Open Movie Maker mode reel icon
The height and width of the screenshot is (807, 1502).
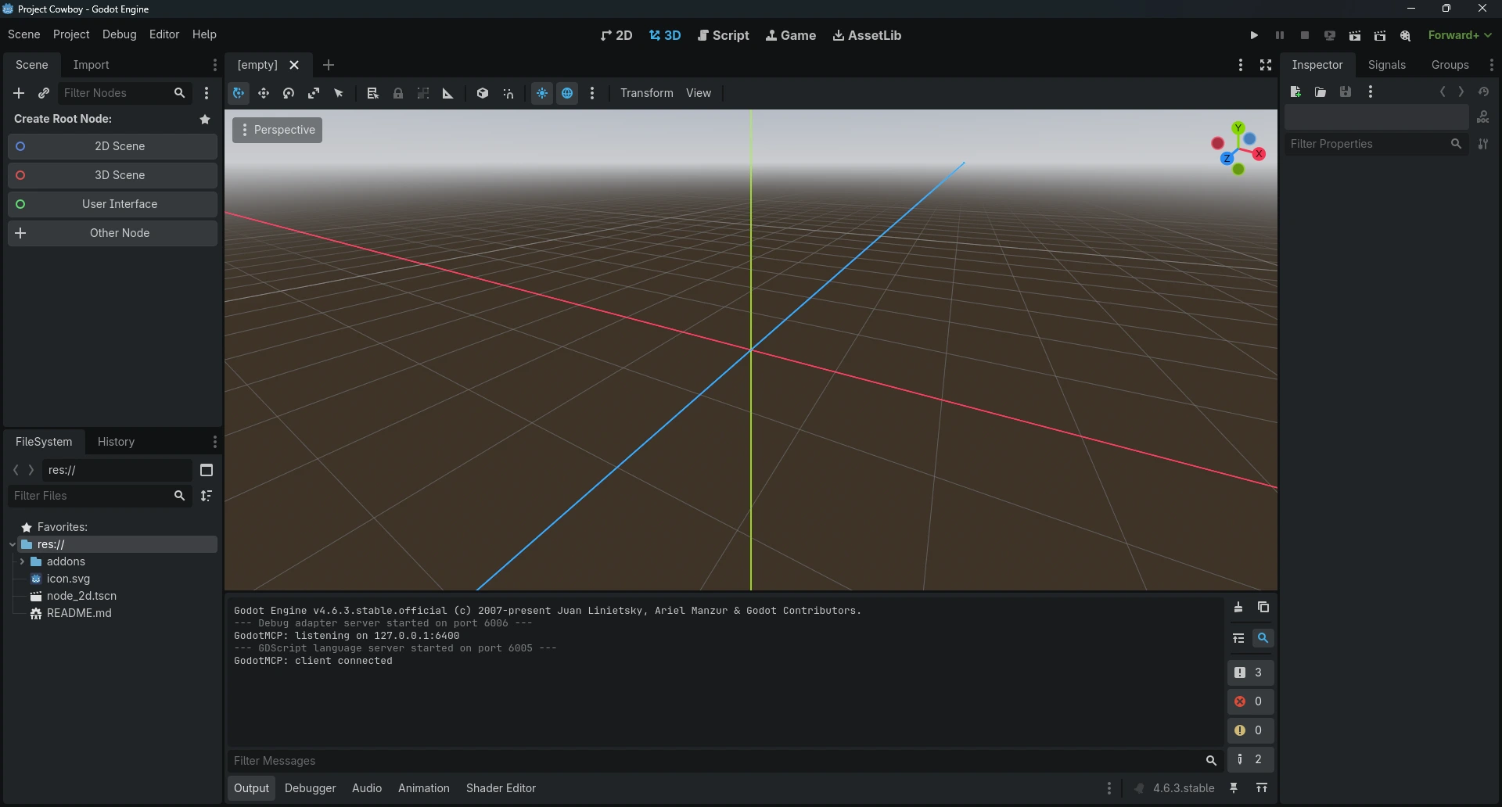point(1406,35)
